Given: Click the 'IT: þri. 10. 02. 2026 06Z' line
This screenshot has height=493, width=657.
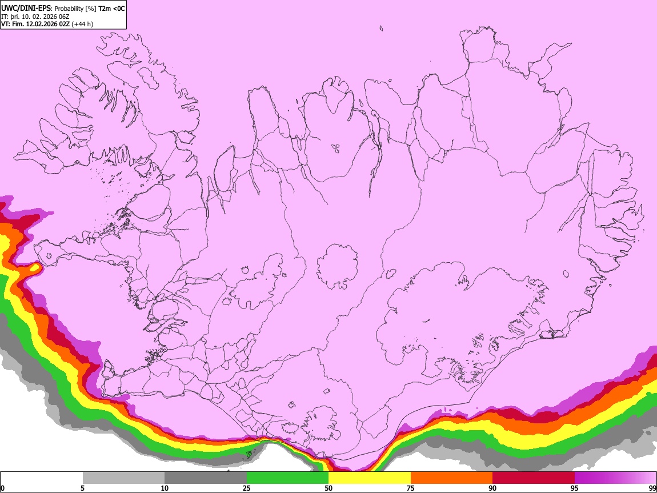Looking at the screenshot, I should click(x=35, y=17).
